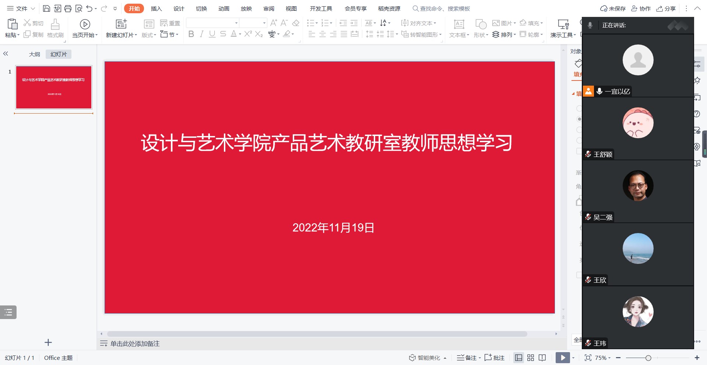The image size is (707, 365).
Task: Collapse the slide panel with double chevron
Action: pyautogui.click(x=6, y=54)
